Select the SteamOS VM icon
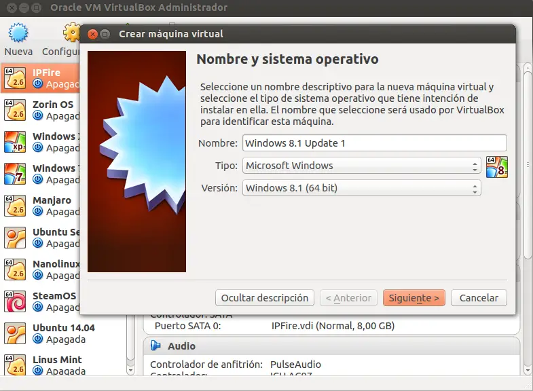Screen dimensions: 533x391 point(15,301)
